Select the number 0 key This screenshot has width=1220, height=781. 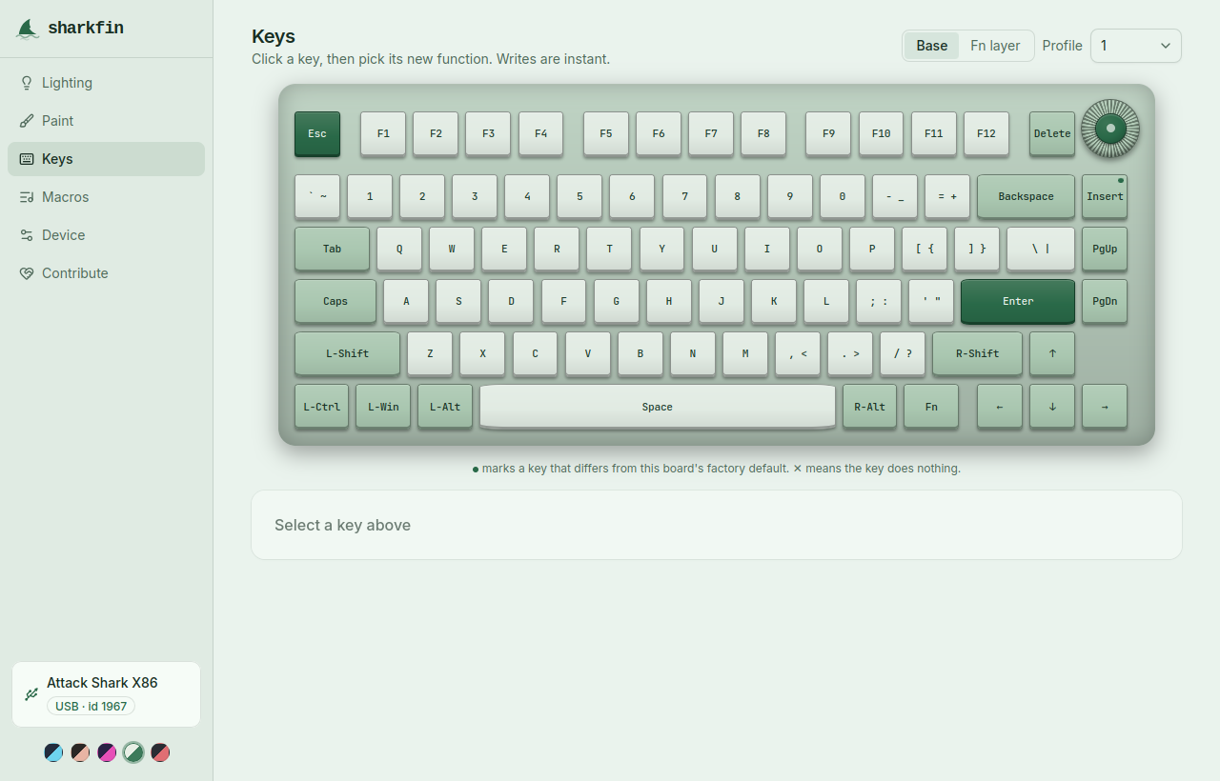[x=843, y=196]
